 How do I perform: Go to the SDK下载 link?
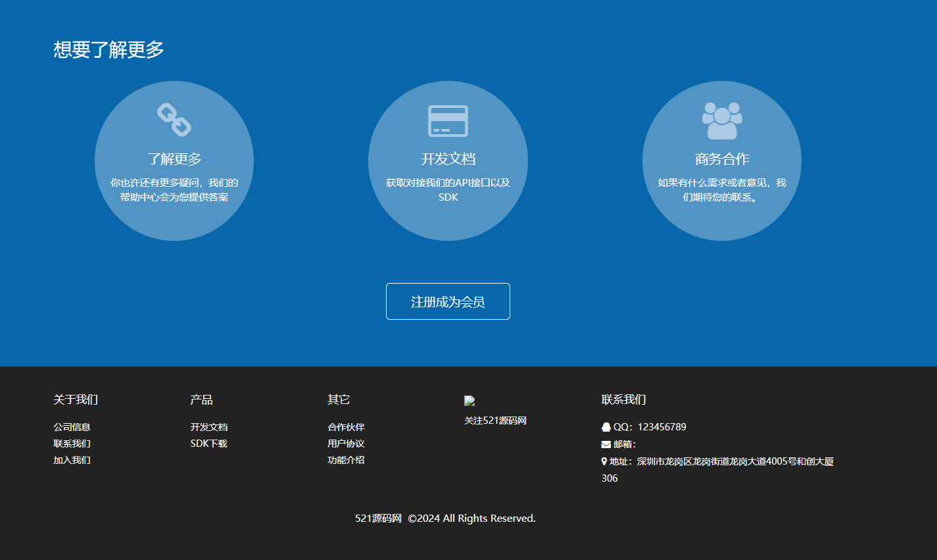208,444
